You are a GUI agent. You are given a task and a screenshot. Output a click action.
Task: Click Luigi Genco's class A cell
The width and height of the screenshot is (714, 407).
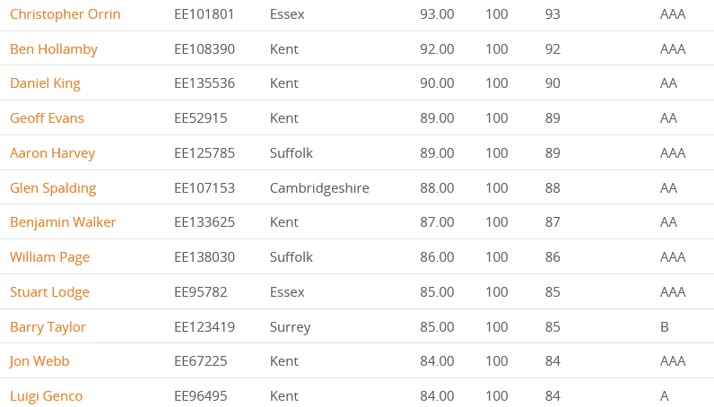[665, 396]
